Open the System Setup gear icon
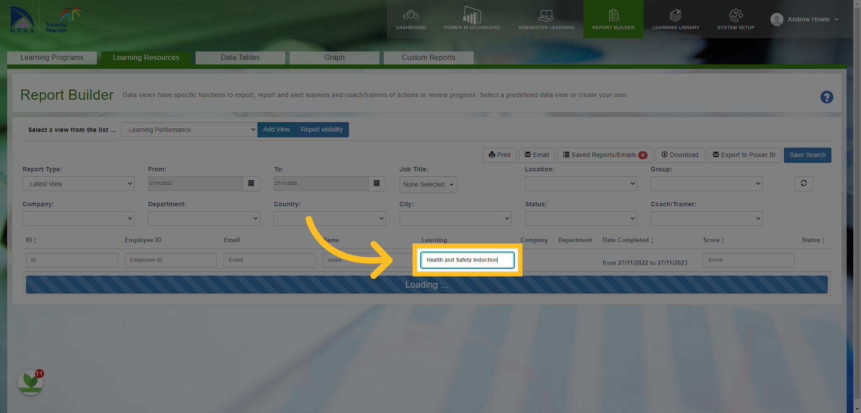This screenshot has width=861, height=413. (736, 16)
